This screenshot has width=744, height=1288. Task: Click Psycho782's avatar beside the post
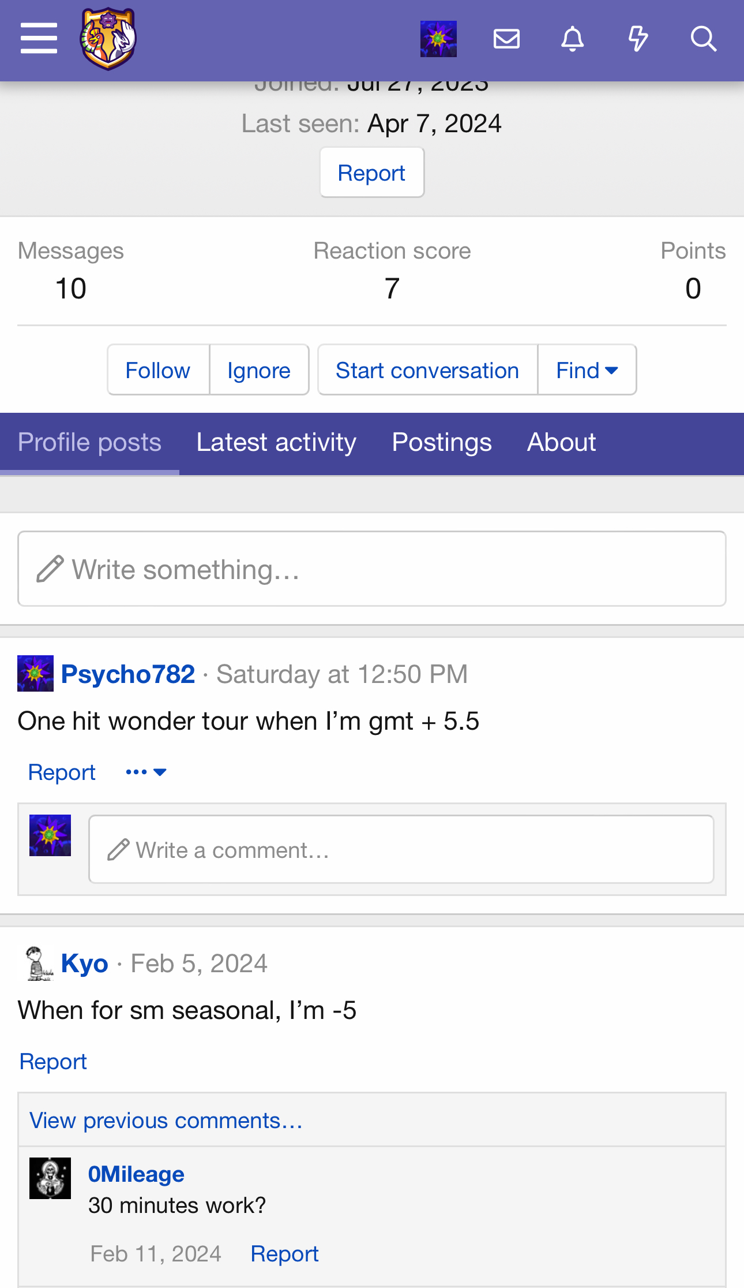35,673
